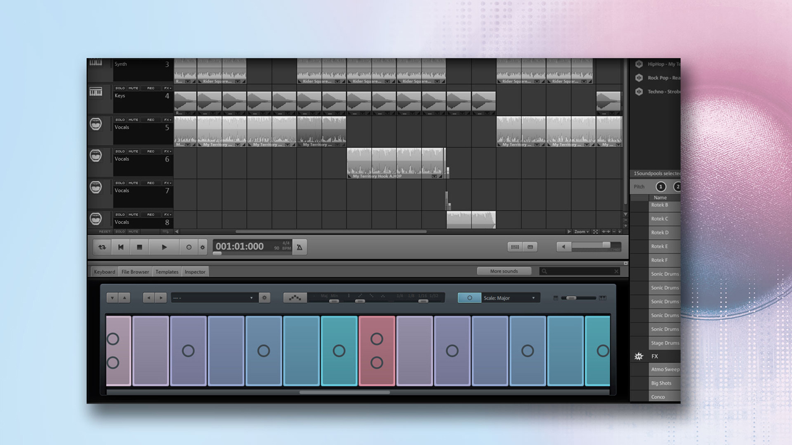Expand the keyboard preset name dropdown

214,298
